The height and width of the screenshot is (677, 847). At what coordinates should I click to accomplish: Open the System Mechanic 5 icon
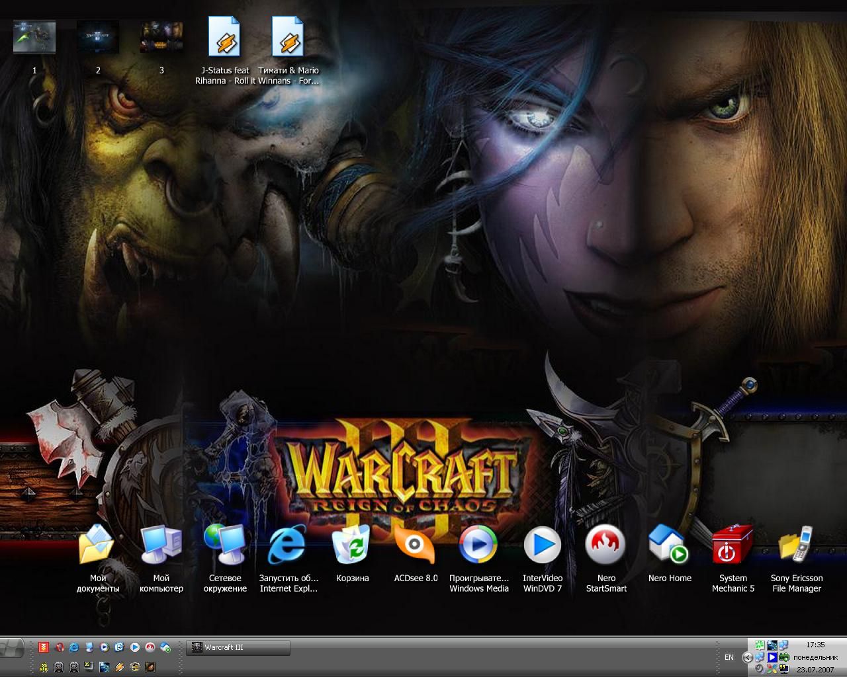733,546
